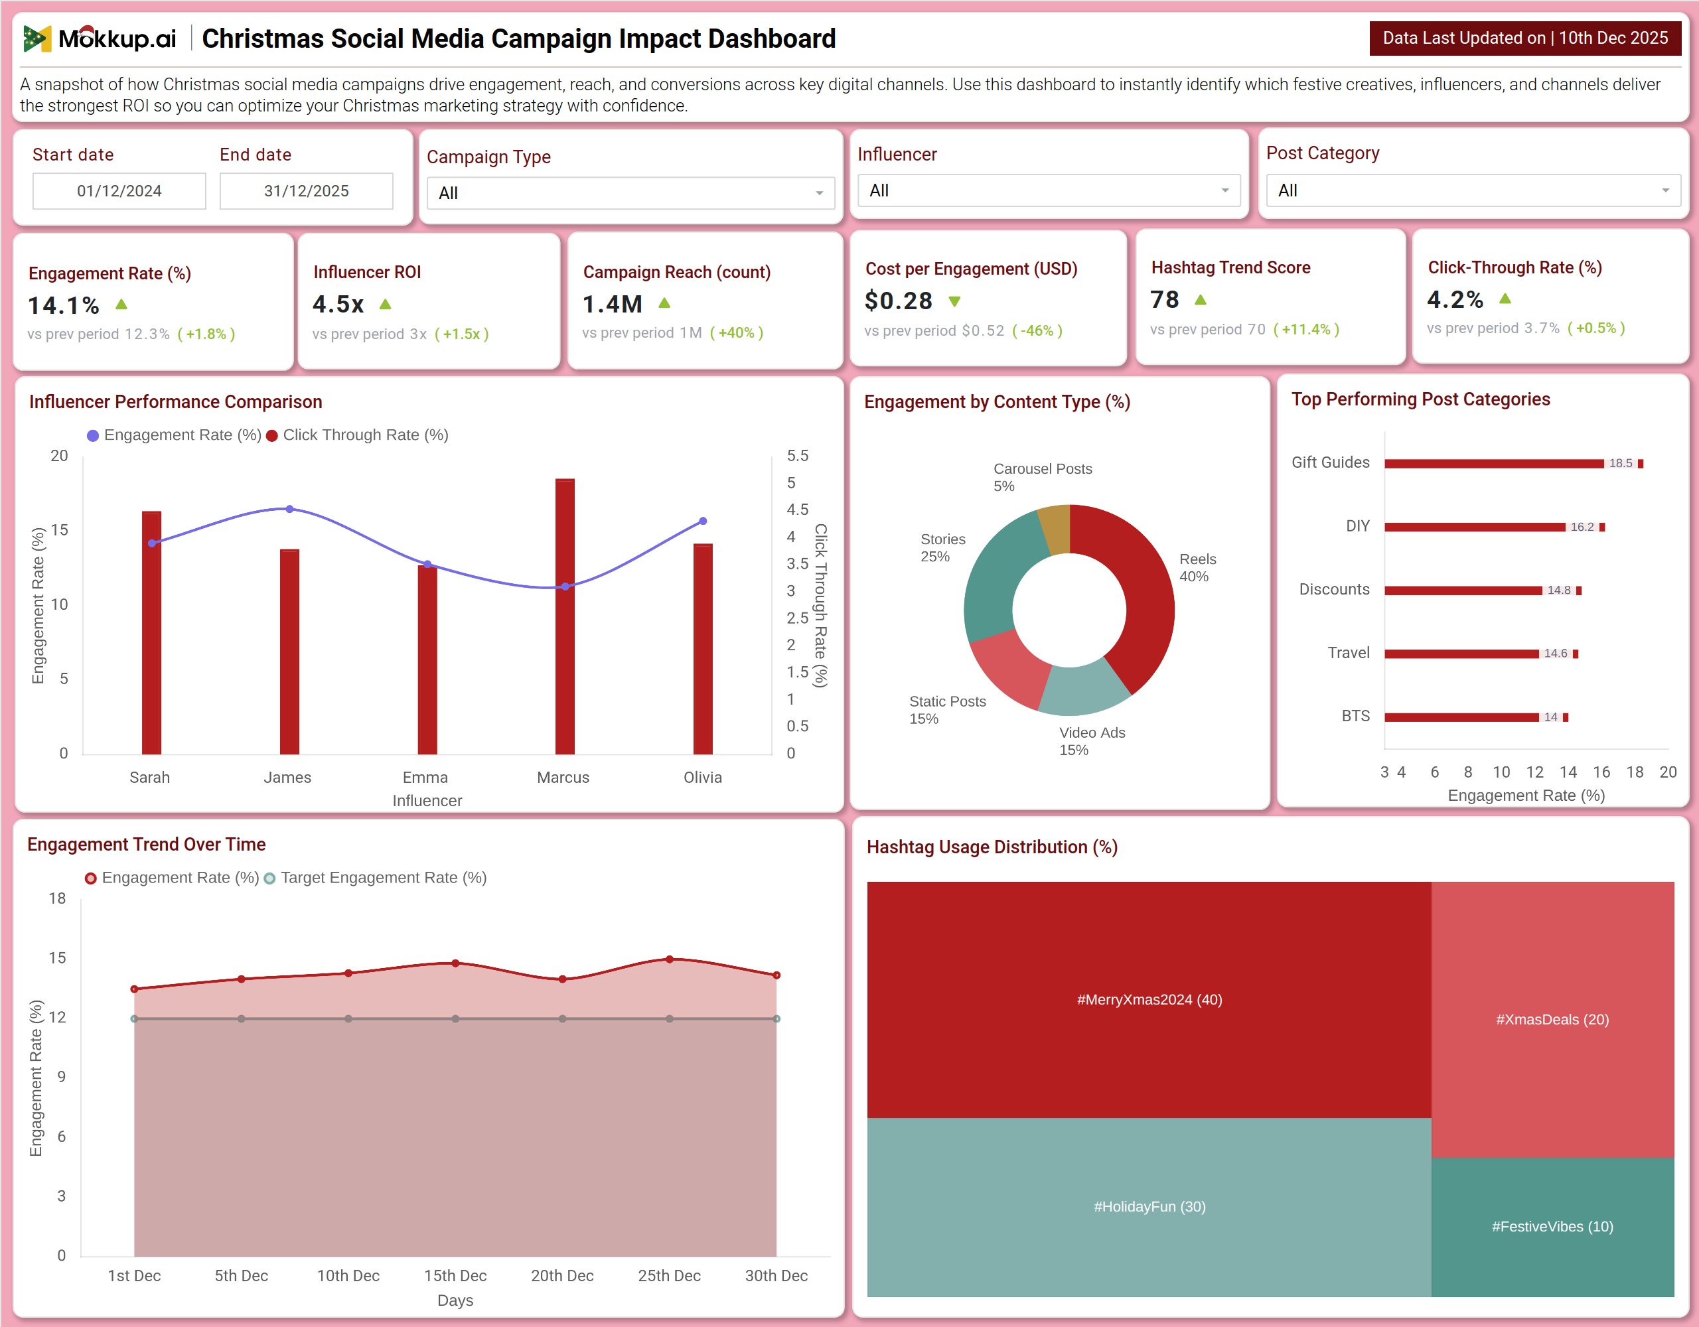Select the Video Ads 15% donut slice

coord(1085,689)
